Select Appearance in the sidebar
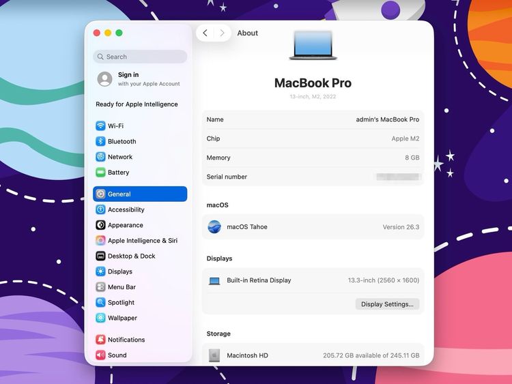The width and height of the screenshot is (512, 384). [x=140, y=225]
